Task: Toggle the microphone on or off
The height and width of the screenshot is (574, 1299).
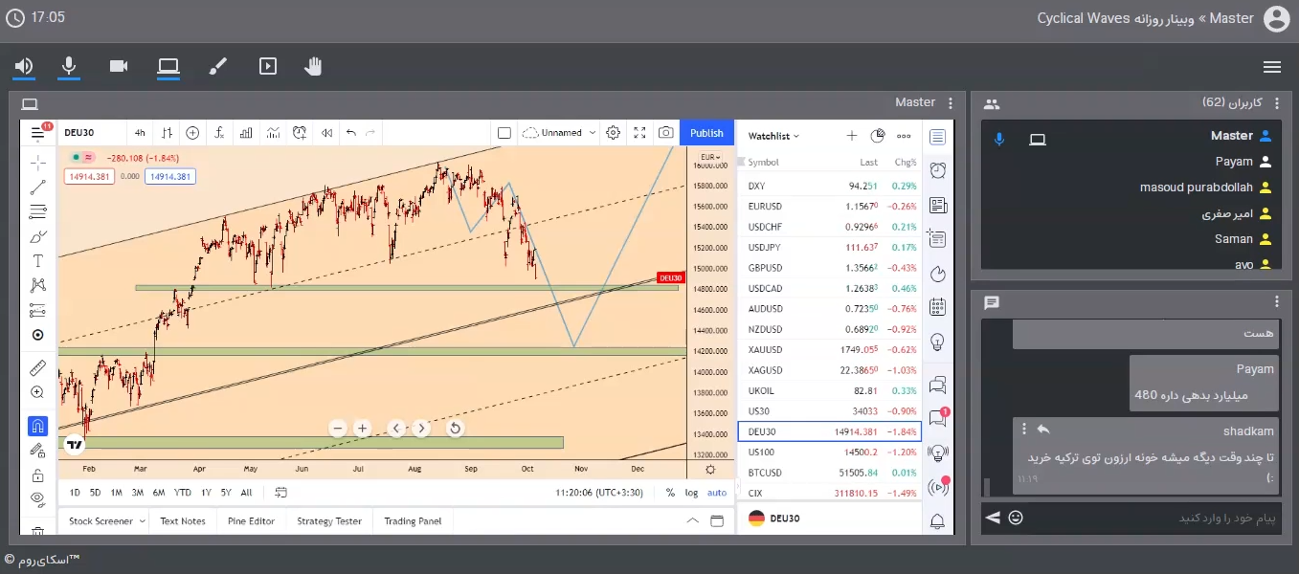Action: click(69, 66)
